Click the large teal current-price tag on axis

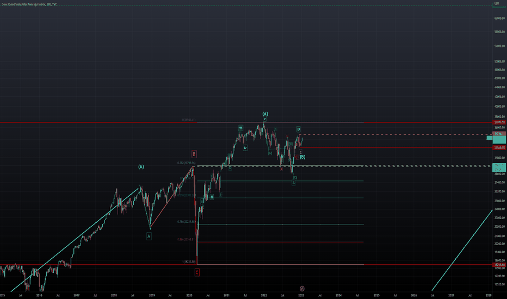(x=499, y=140)
